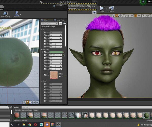Uncheck the Base texture parameter checkbox
152x127 pixels.
coord(45,75)
